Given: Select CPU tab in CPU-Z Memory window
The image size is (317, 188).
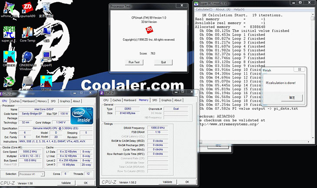Looking at the screenshot, I should point(106,100).
